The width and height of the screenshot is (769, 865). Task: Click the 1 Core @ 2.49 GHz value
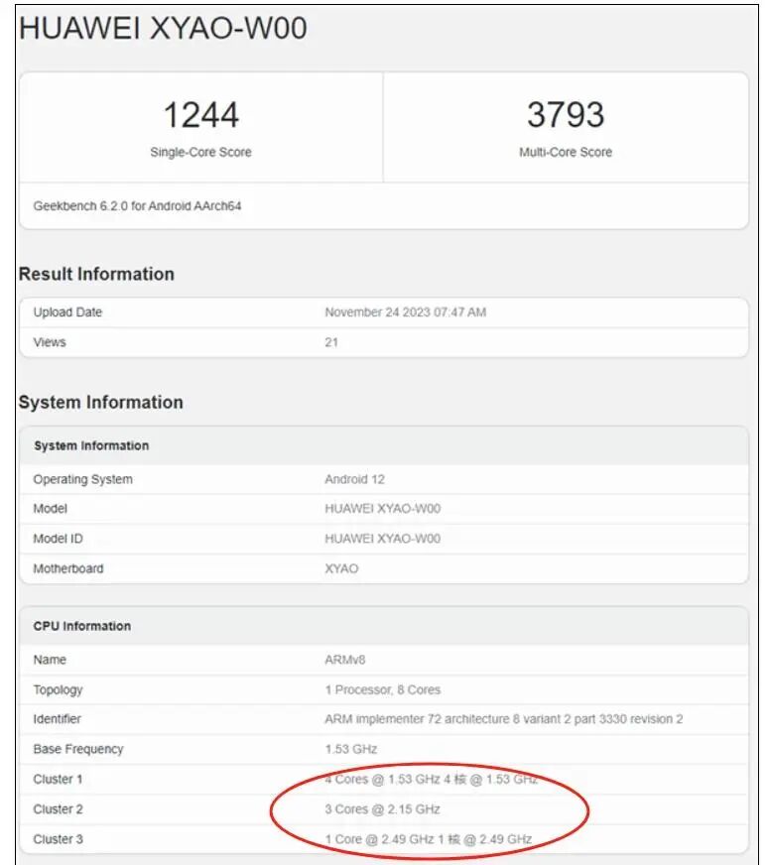(x=428, y=839)
